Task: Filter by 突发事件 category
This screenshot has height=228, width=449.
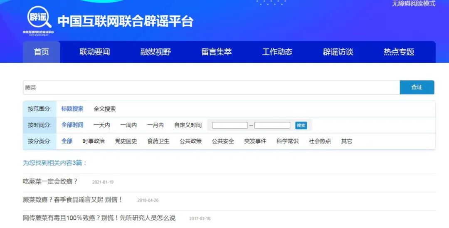Action: tap(255, 141)
